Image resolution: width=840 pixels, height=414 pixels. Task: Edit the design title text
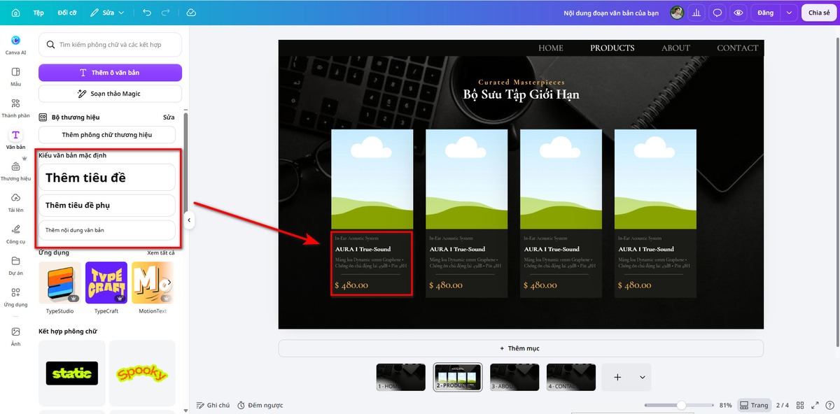611,13
